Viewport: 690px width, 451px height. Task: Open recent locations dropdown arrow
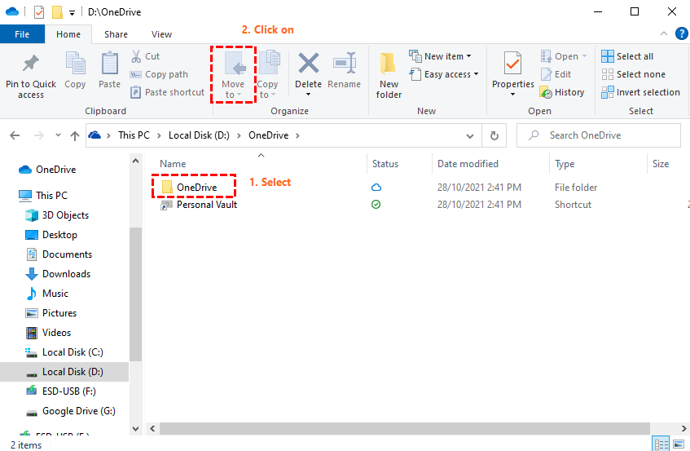pos(58,135)
